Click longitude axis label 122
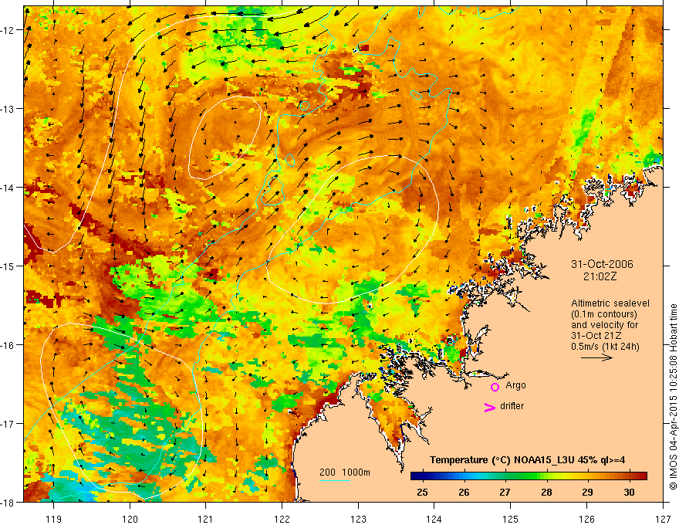Screen dimensions: 679x525 tap(282, 519)
